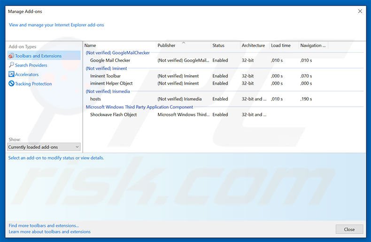This screenshot has height=242, width=371.
Task: Click the Toolbars and Extensions icon
Action: pos(11,56)
